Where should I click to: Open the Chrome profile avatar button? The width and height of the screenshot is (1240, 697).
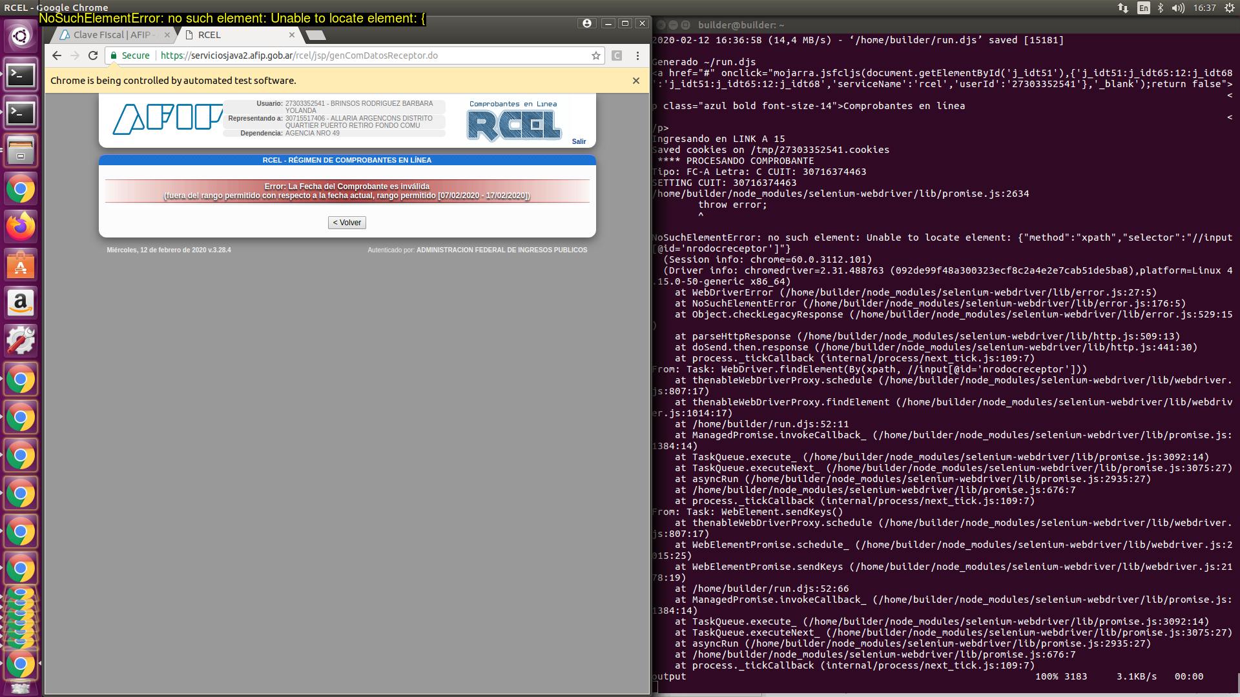pos(586,23)
